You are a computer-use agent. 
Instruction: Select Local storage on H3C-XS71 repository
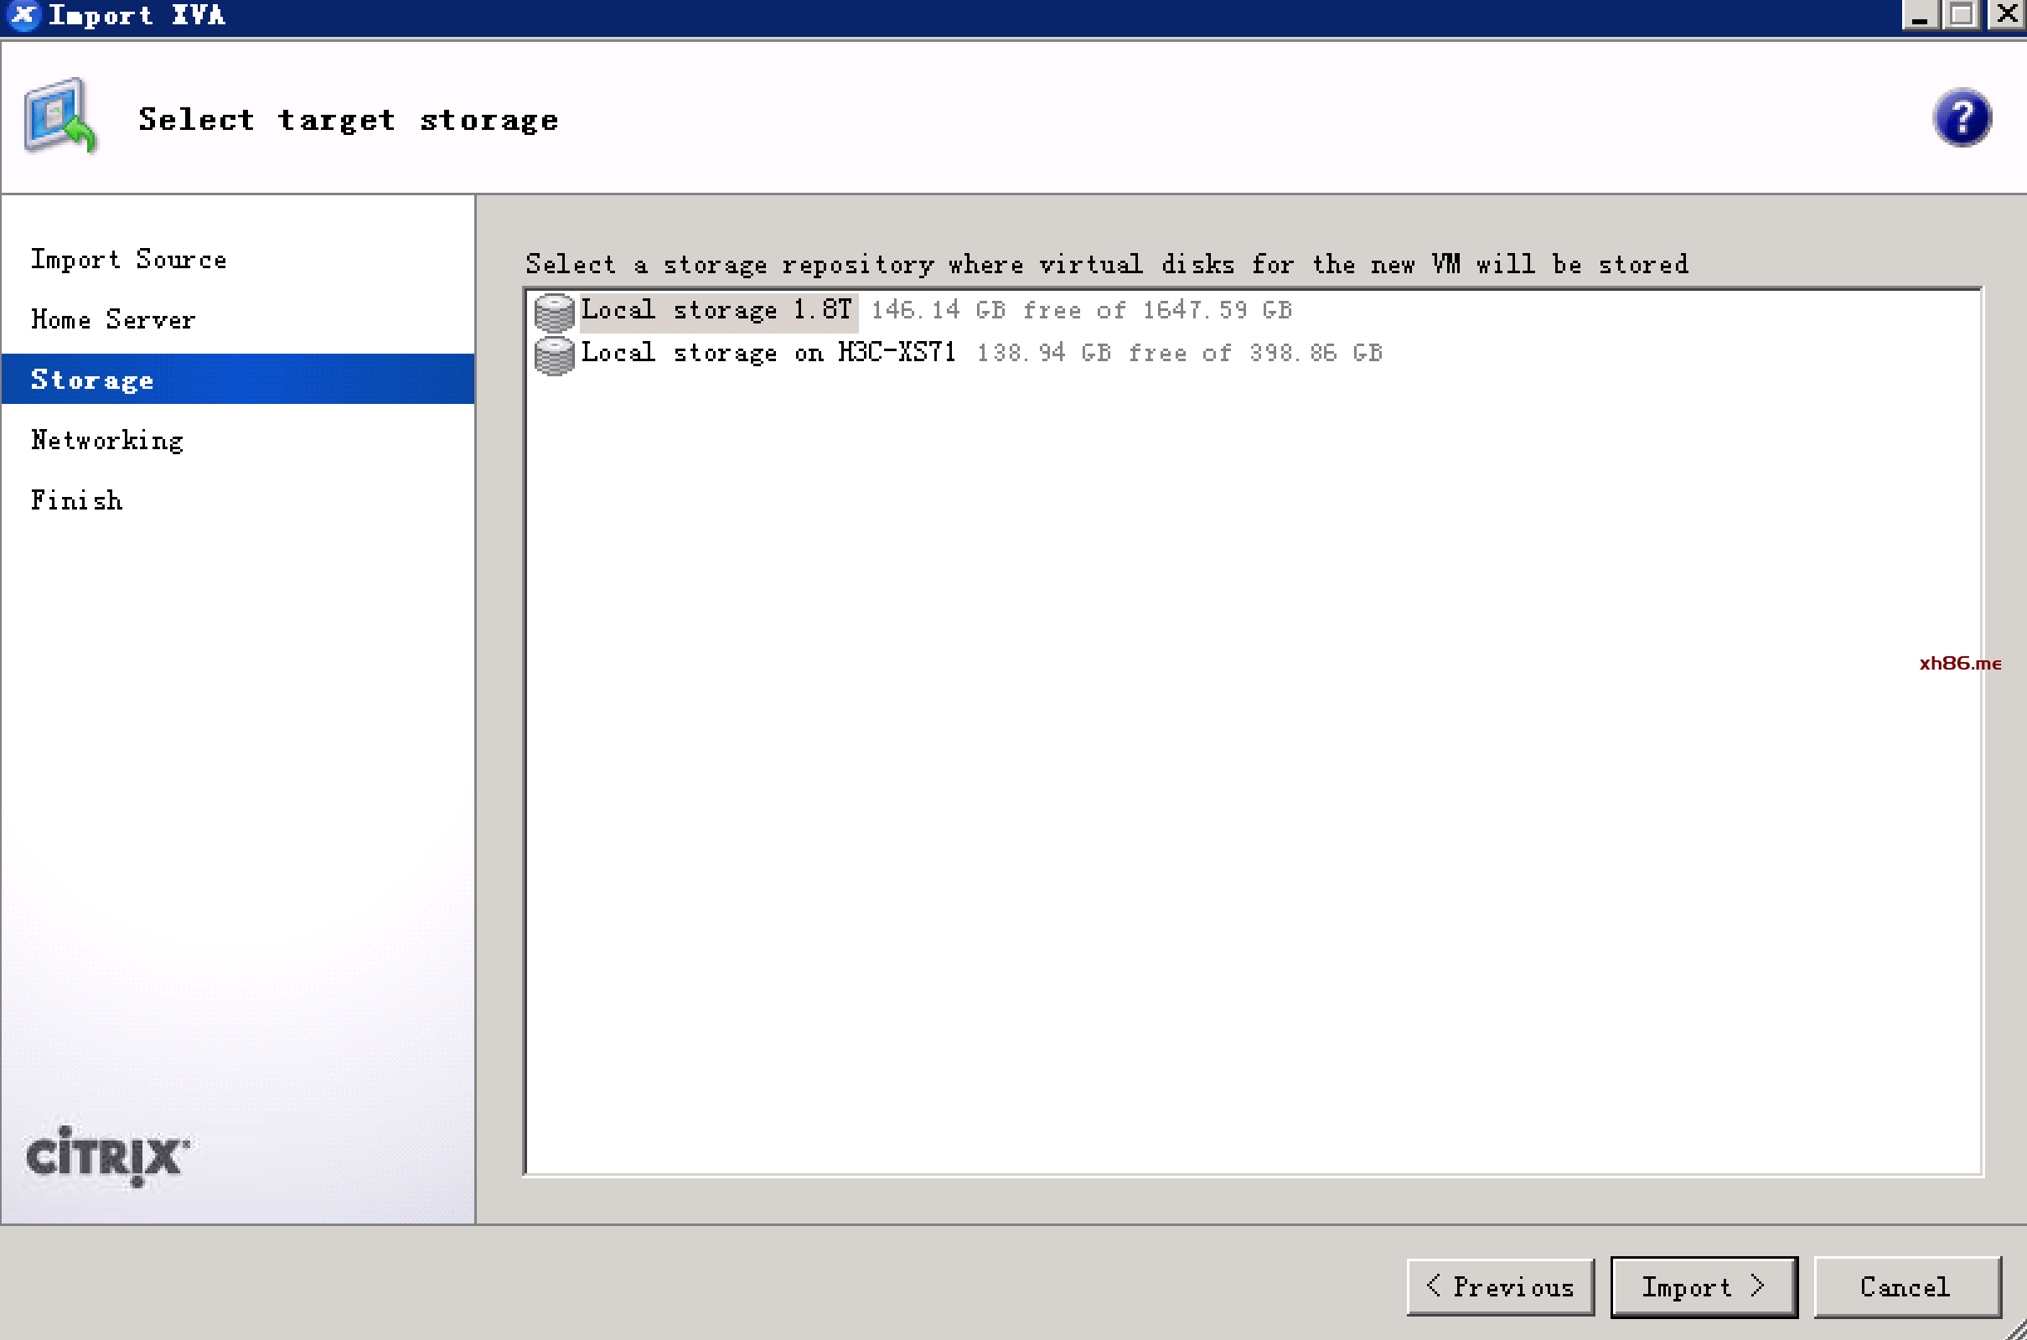coord(768,353)
